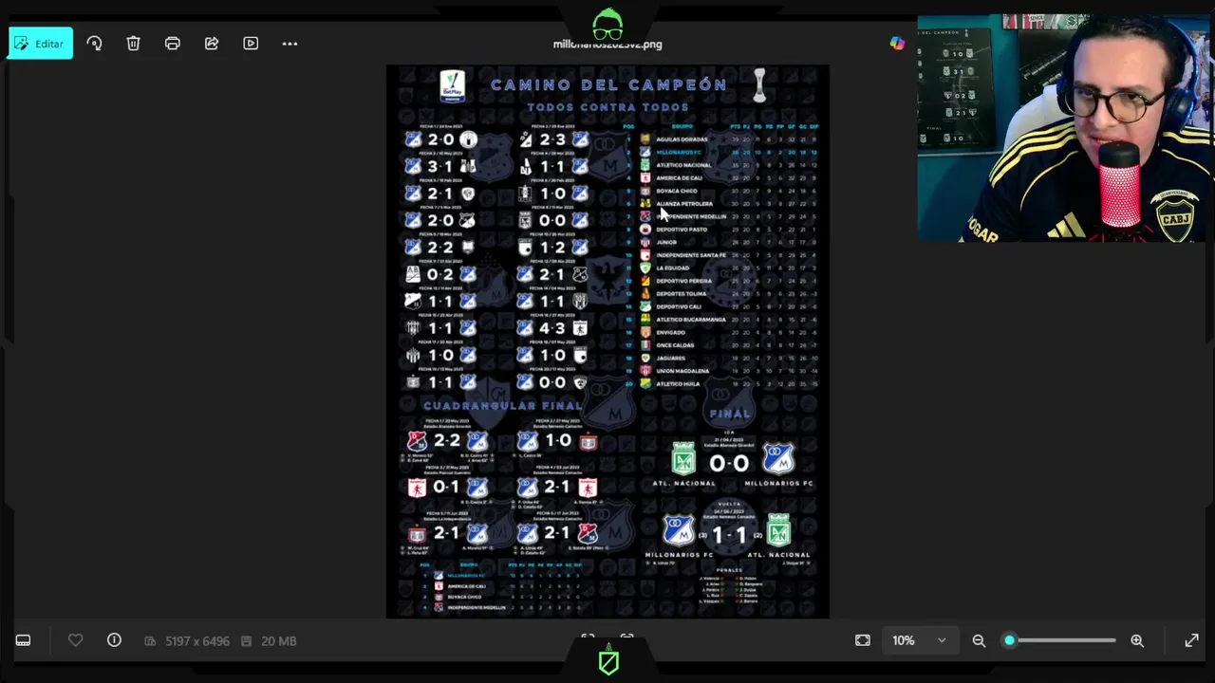Click the 5197 x 6496 dimensions text
This screenshot has width=1215, height=683.
(x=197, y=641)
